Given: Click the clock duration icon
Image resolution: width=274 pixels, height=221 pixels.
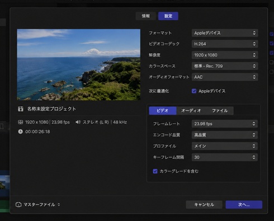Looking at the screenshot, I should tap(20, 131).
